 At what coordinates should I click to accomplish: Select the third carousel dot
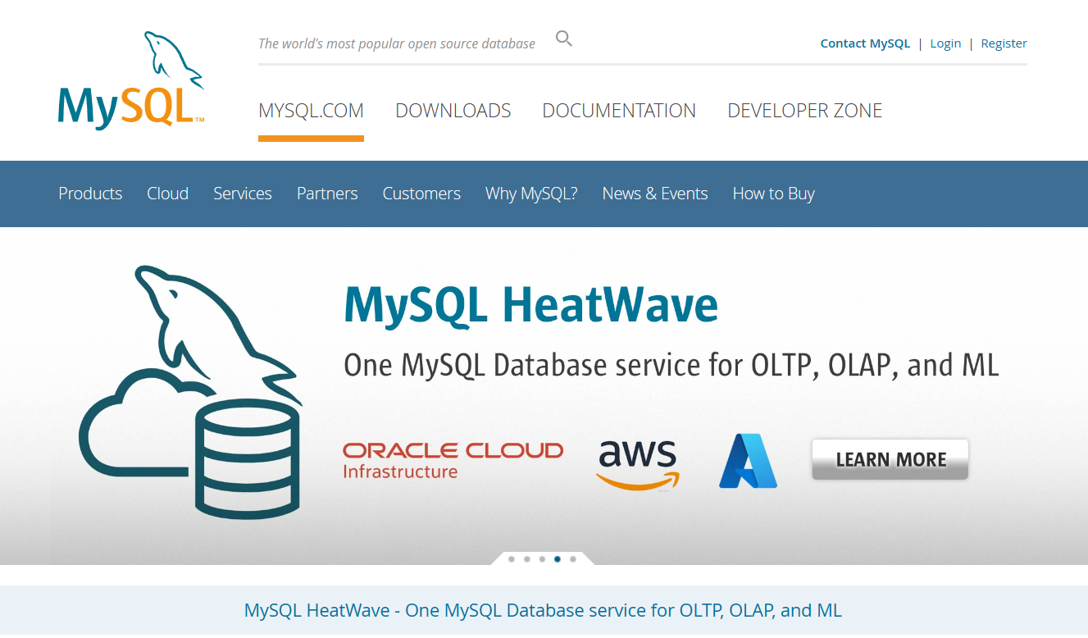tap(542, 559)
